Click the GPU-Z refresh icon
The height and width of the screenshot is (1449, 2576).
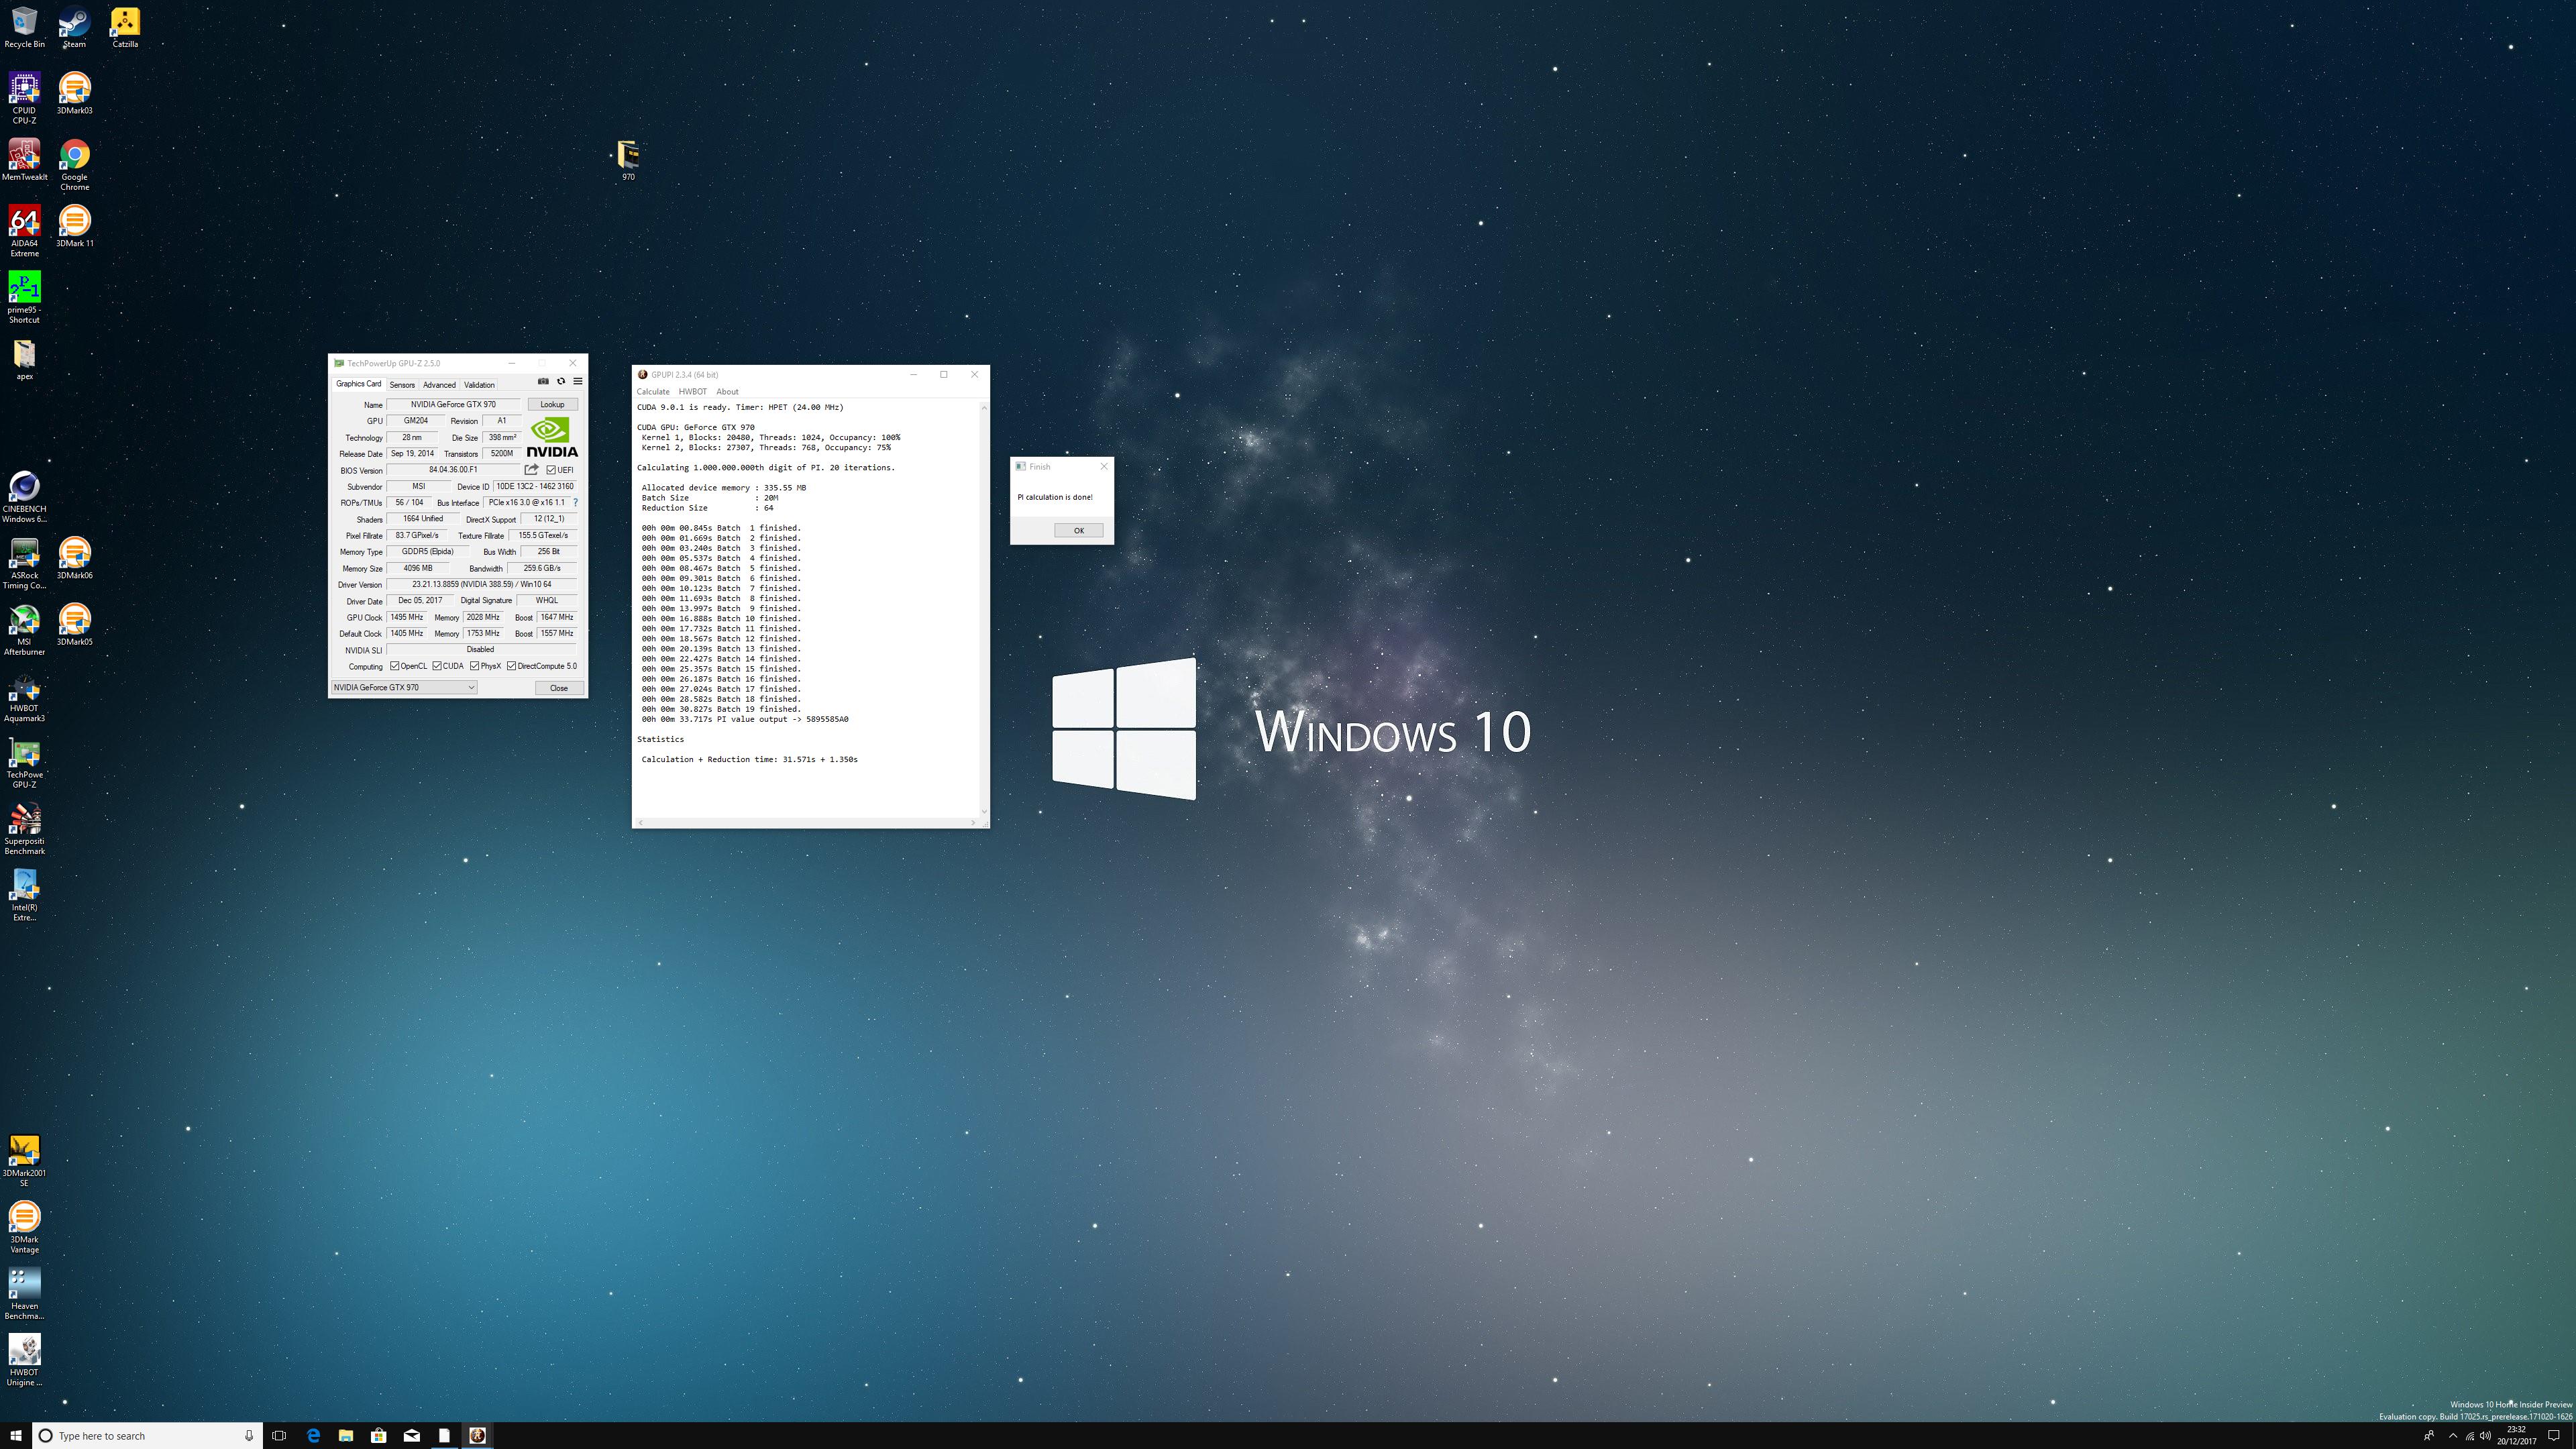[x=561, y=381]
